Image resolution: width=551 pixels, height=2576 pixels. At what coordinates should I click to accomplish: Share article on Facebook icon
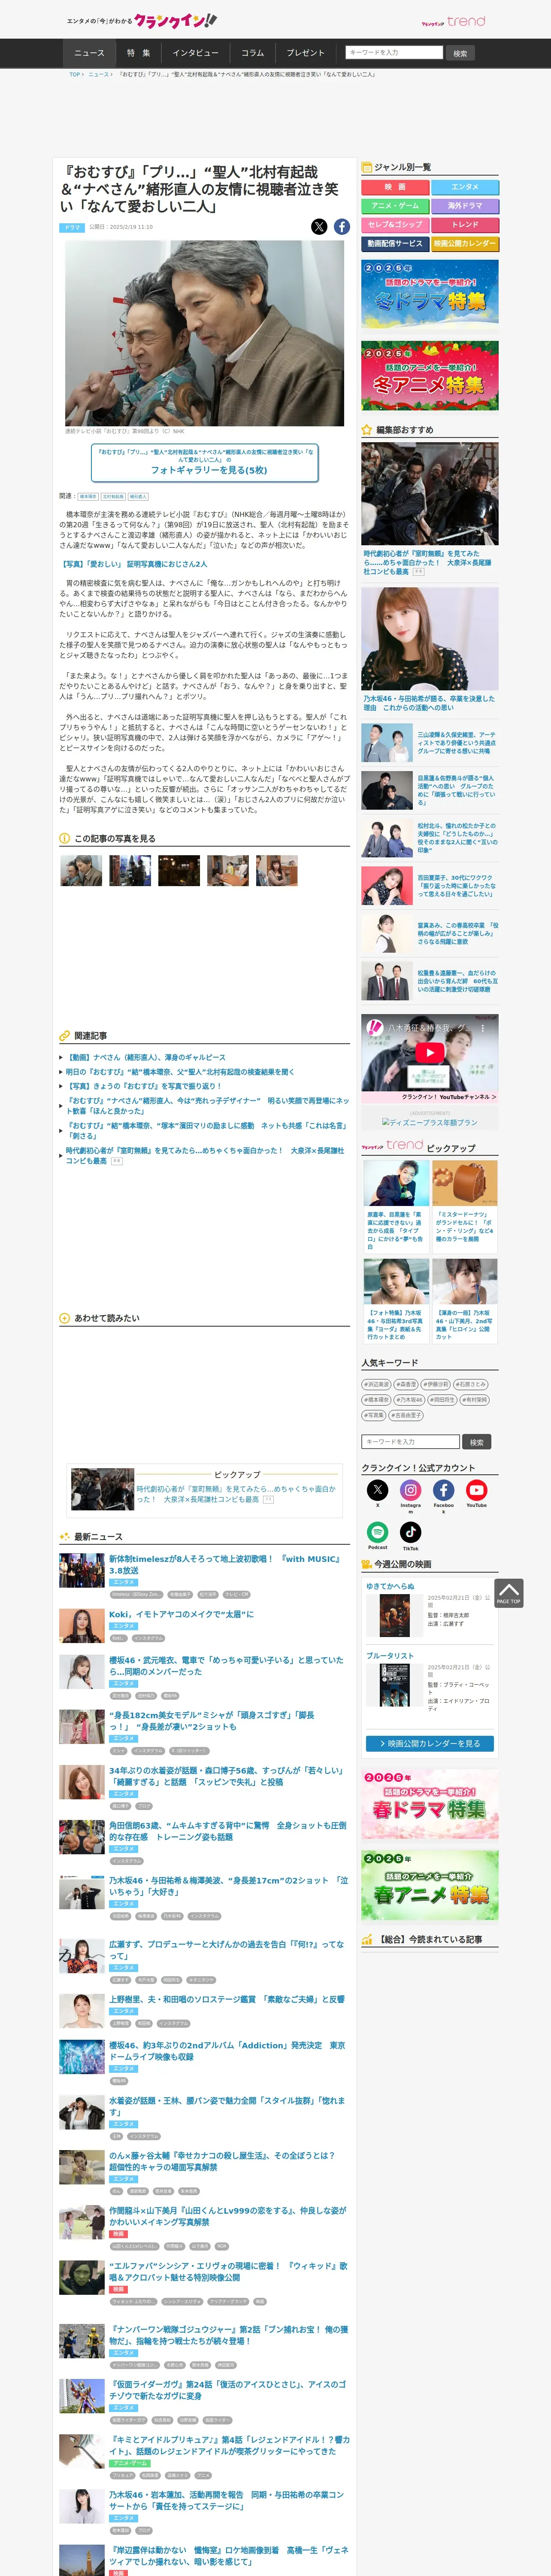point(342,227)
